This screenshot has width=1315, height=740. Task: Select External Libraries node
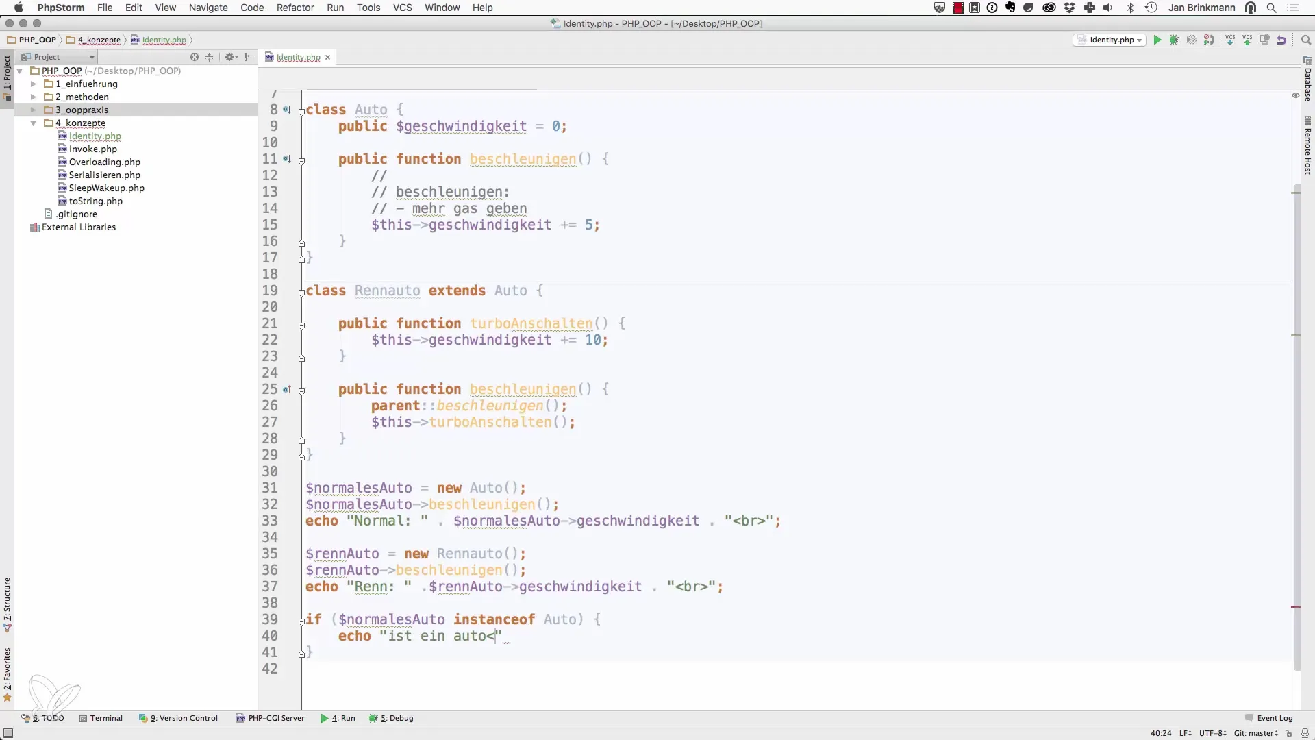[73, 227]
